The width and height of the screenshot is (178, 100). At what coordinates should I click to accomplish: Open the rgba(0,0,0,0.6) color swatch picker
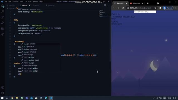[x=78, y=55]
